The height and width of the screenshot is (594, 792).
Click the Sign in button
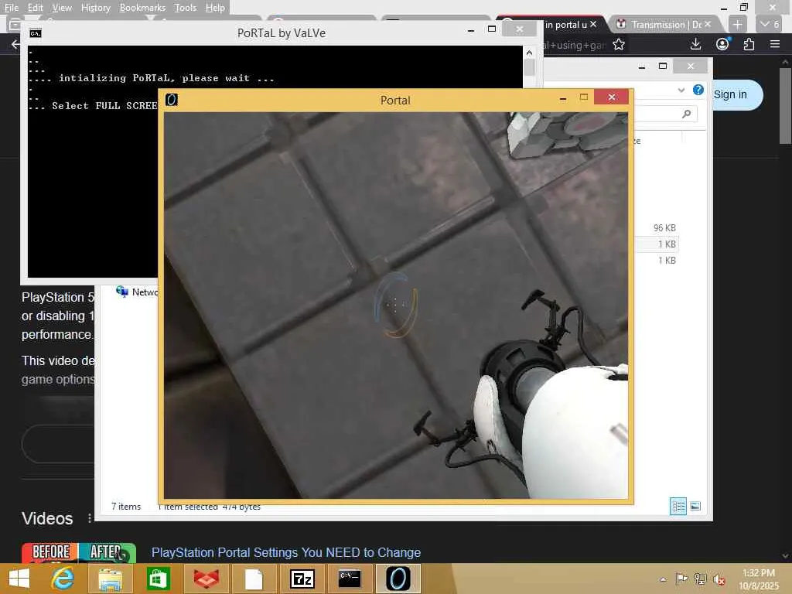point(736,94)
